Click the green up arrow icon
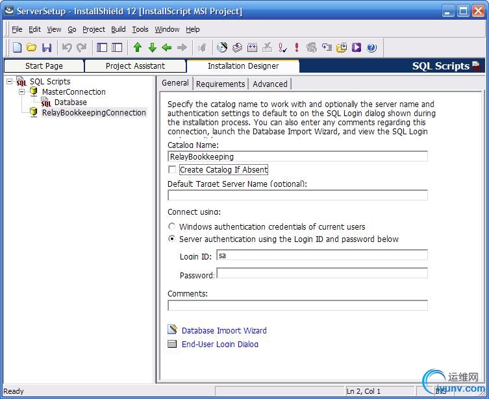The image size is (489, 399). click(138, 47)
